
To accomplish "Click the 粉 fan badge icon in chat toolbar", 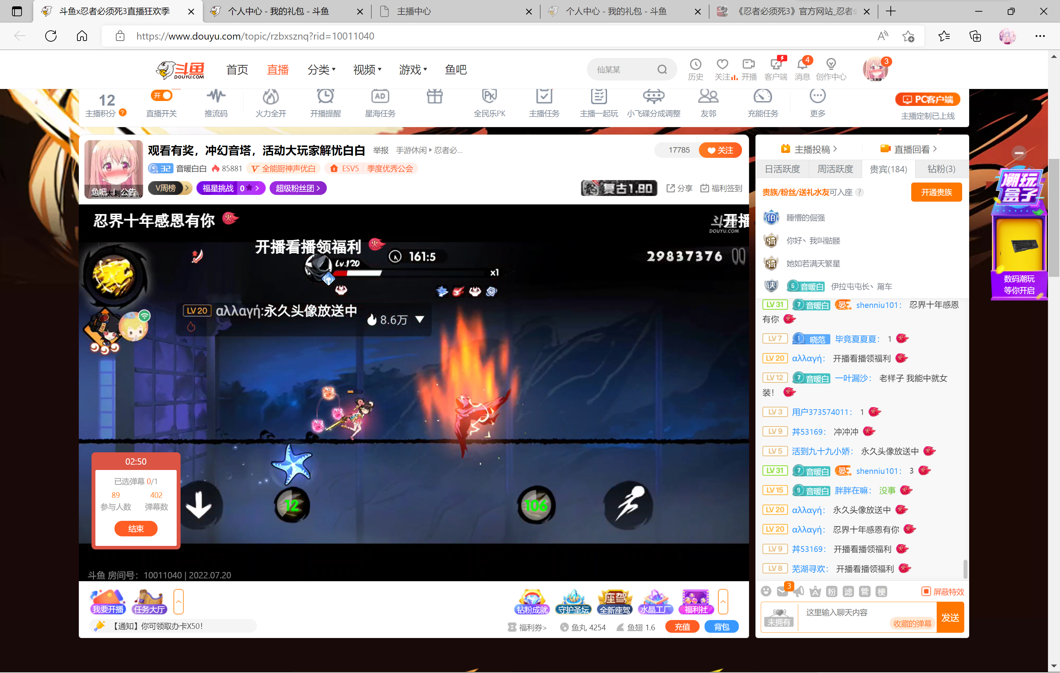I will coord(831,592).
